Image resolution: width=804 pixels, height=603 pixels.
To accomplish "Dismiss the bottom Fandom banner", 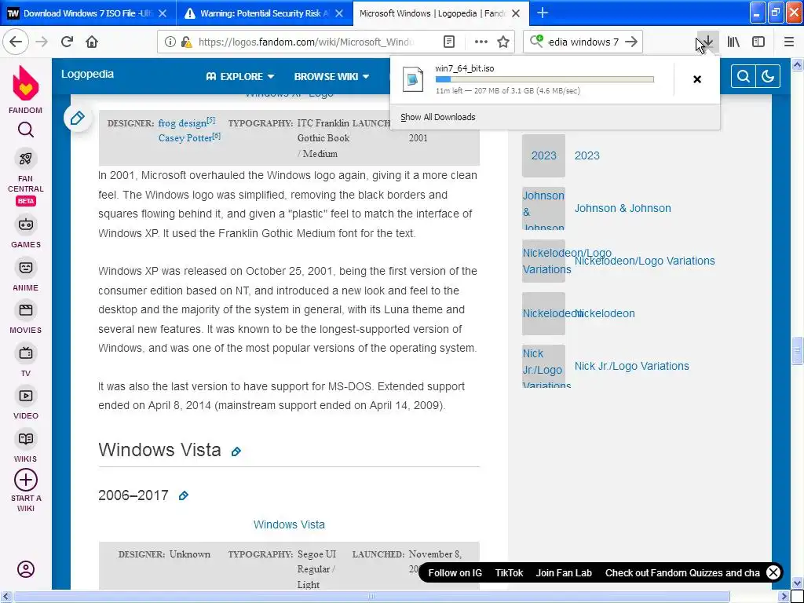I will (x=773, y=572).
